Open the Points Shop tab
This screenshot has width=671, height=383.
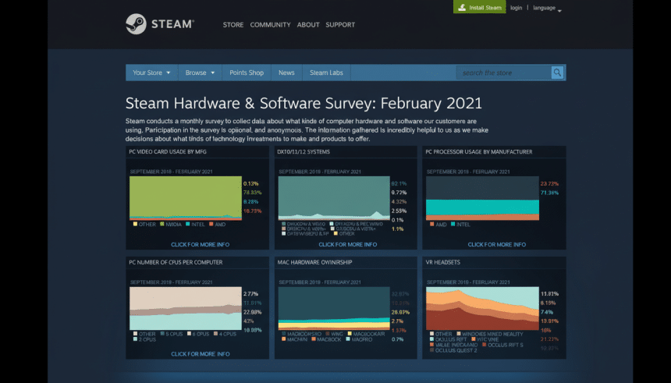click(247, 73)
